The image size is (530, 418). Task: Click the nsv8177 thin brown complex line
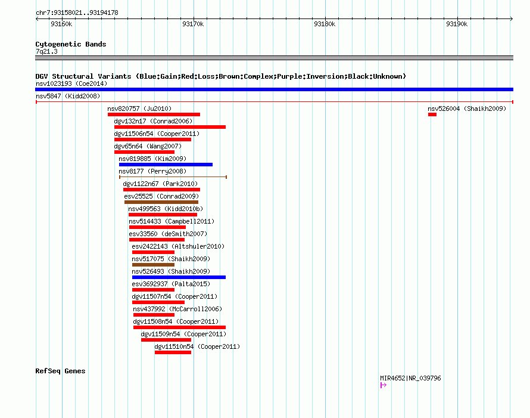pyautogui.click(x=173, y=177)
